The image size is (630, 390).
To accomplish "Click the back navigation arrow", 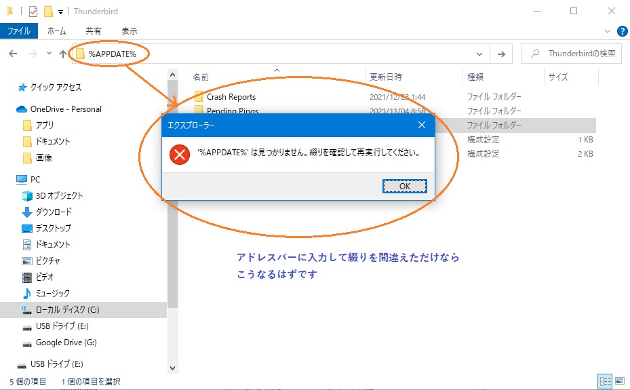I will tap(13, 54).
